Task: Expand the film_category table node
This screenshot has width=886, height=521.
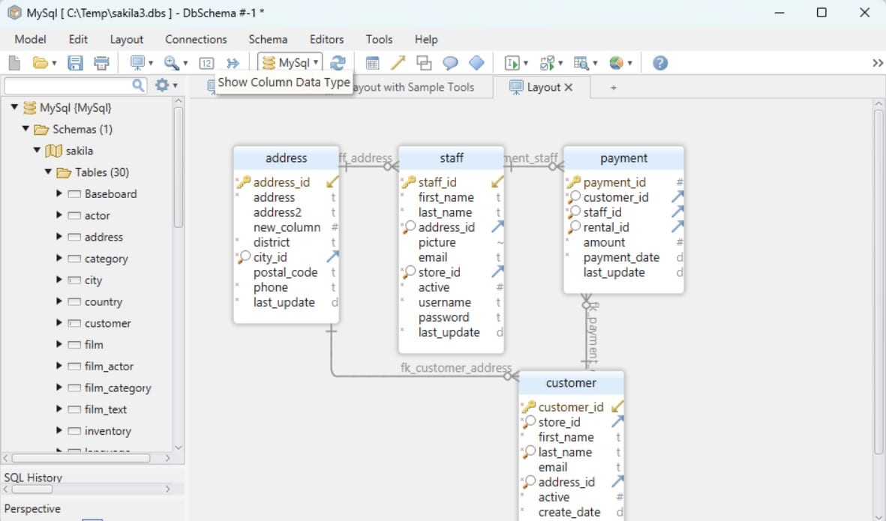Action: pos(59,388)
